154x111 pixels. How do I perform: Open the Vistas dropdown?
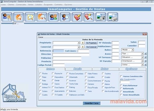[x=142, y=65]
